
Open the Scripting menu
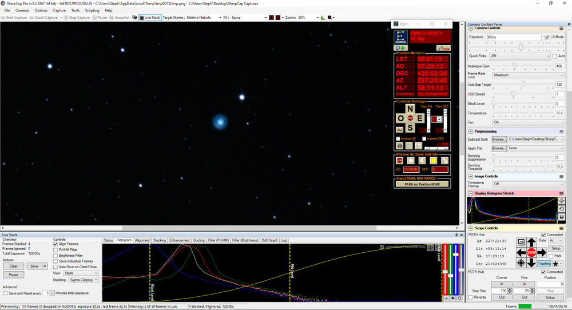[92, 10]
